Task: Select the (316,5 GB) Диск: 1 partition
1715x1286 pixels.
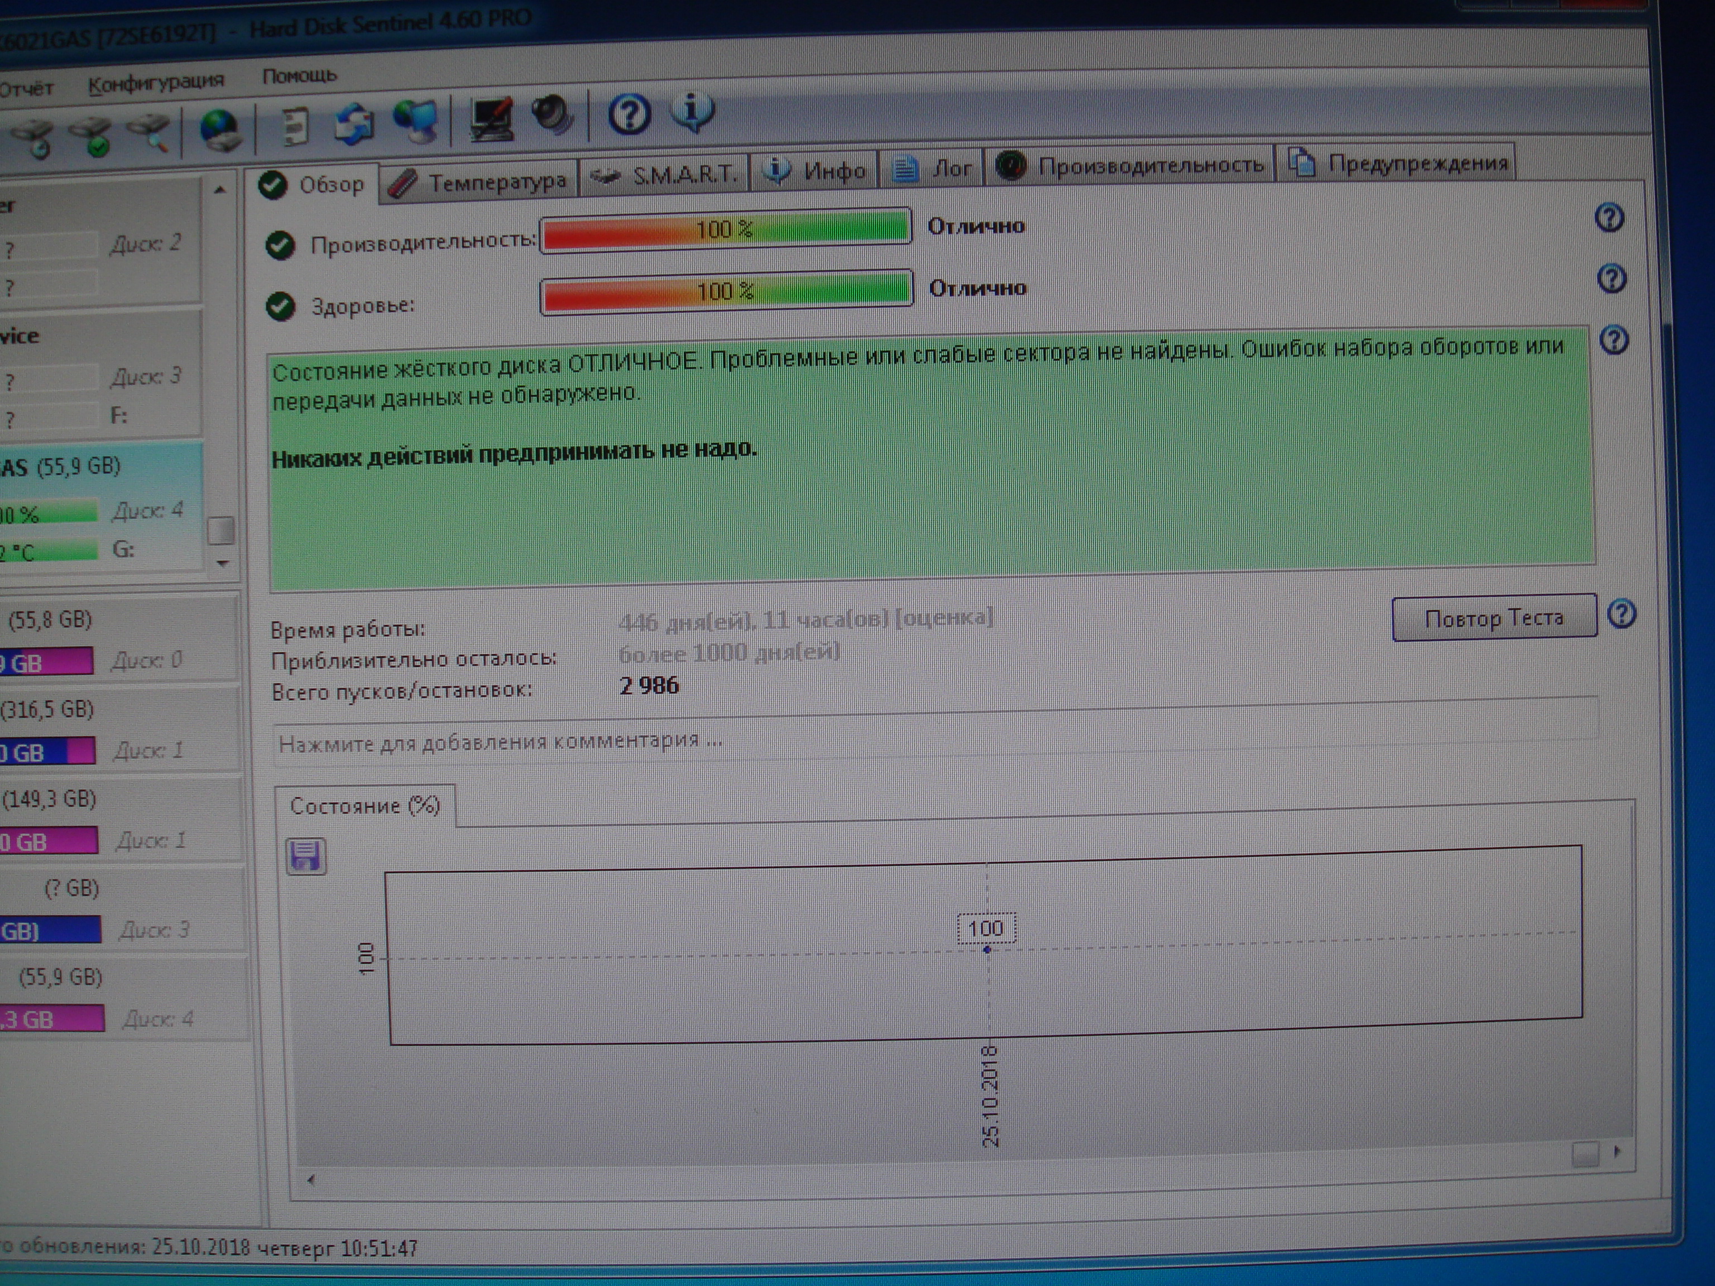Action: (x=120, y=728)
